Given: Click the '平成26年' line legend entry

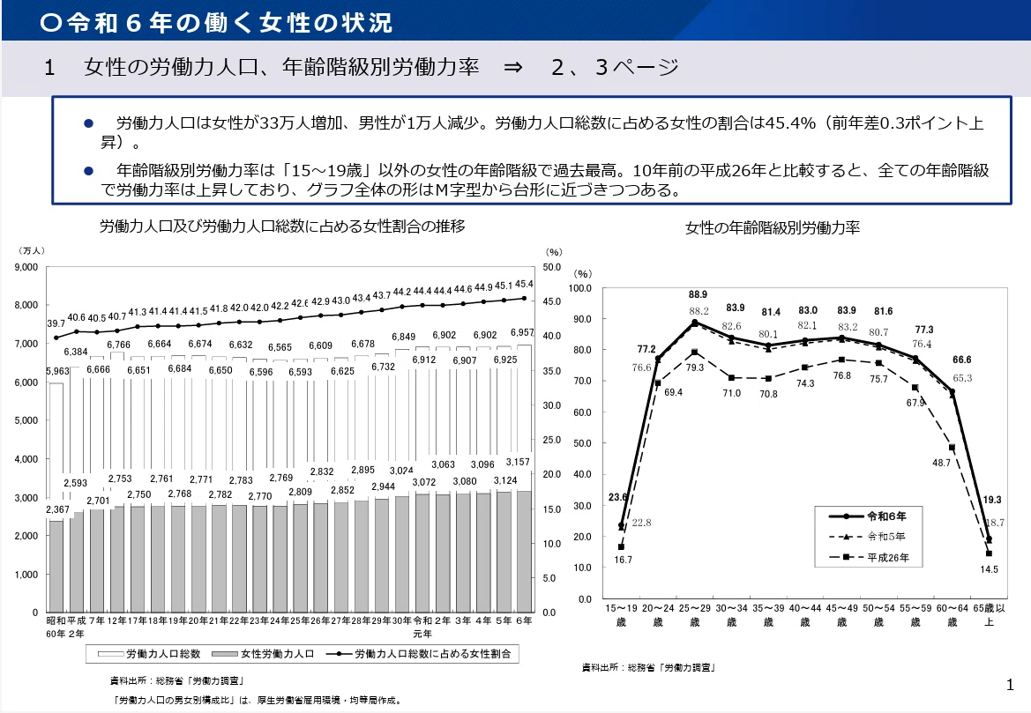Looking at the screenshot, I should (870, 557).
